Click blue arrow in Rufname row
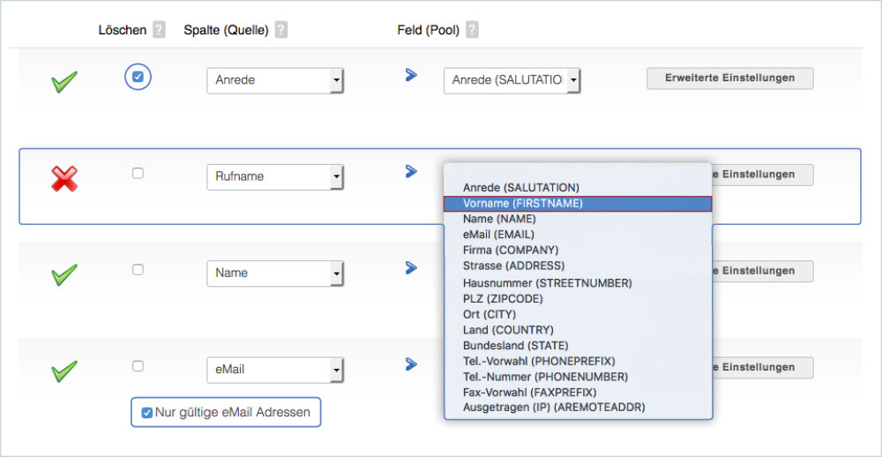This screenshot has width=882, height=457. click(411, 171)
